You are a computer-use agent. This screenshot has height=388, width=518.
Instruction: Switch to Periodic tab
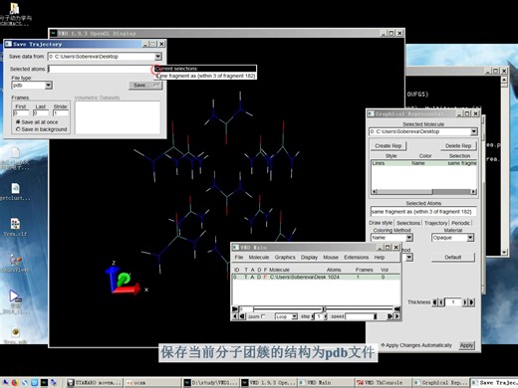(460, 223)
